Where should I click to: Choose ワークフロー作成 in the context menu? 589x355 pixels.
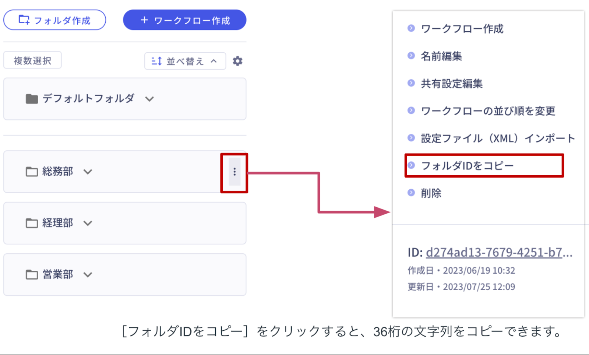pos(462,29)
